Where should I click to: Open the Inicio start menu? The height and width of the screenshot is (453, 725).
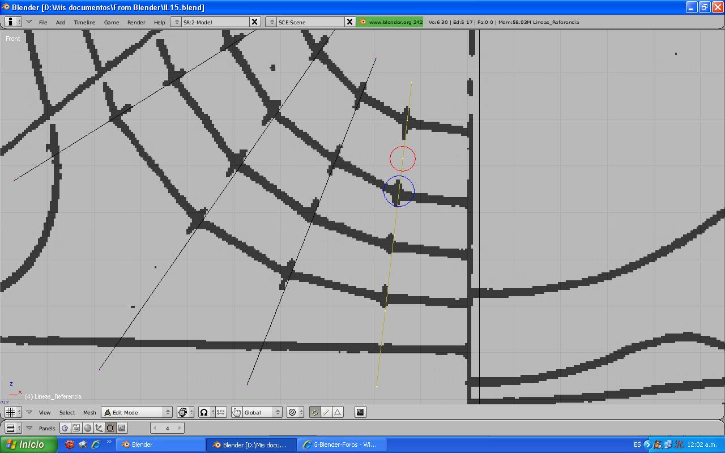28,445
